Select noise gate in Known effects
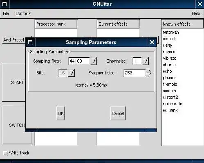 pyautogui.click(x=182, y=104)
